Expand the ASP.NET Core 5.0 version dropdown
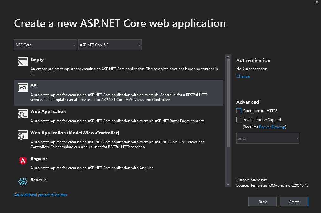Screen dimensions: 321x213 (110, 45)
